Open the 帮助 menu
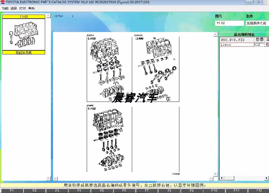 pos(31,8)
